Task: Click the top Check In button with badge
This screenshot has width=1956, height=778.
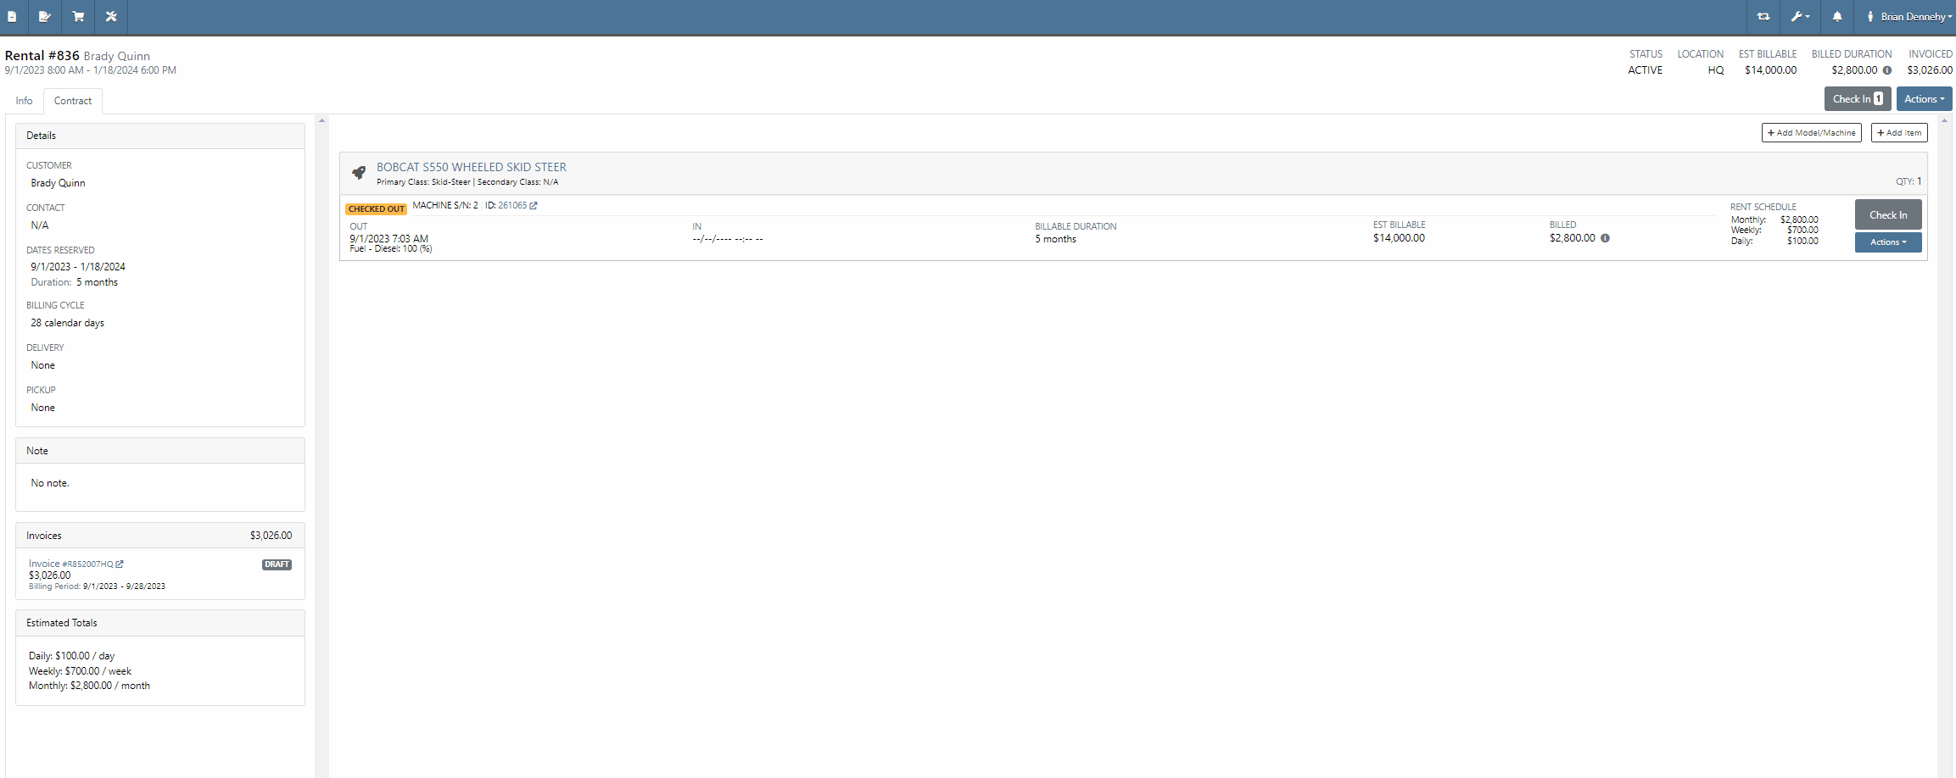Action: tap(1858, 99)
